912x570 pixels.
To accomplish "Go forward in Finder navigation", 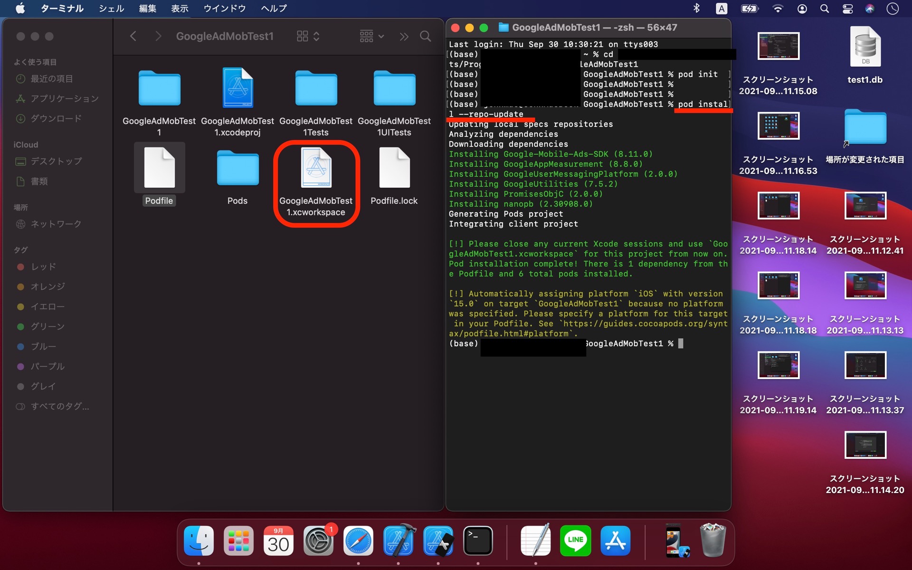I will tap(158, 36).
